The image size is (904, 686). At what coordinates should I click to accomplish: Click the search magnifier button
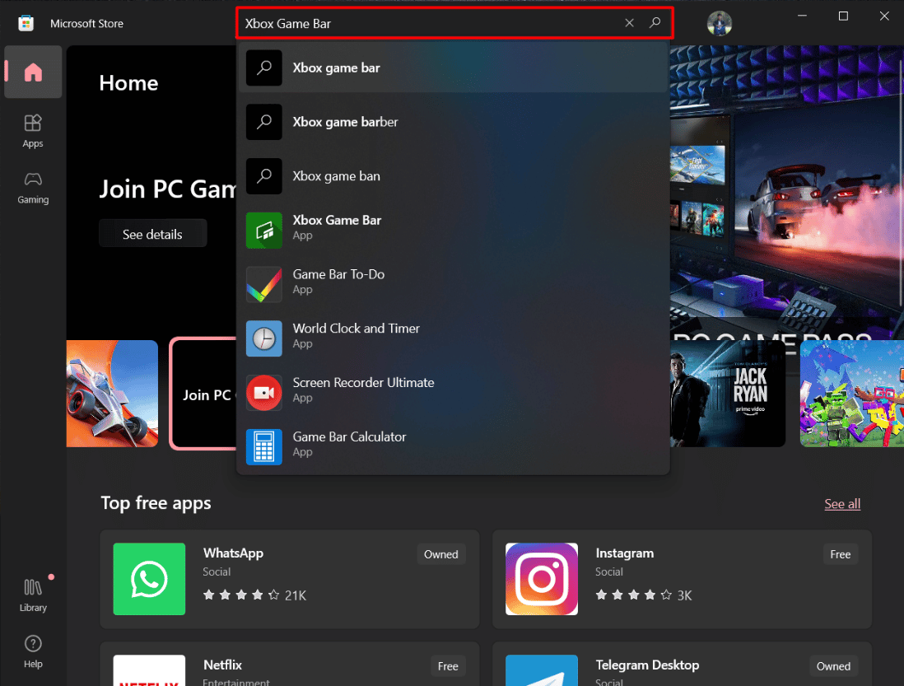(x=655, y=23)
